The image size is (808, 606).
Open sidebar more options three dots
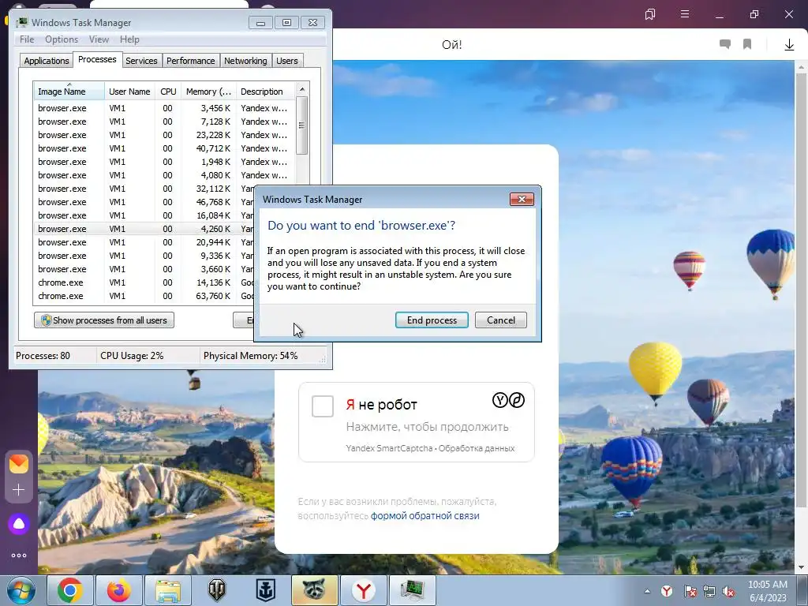[x=19, y=555]
